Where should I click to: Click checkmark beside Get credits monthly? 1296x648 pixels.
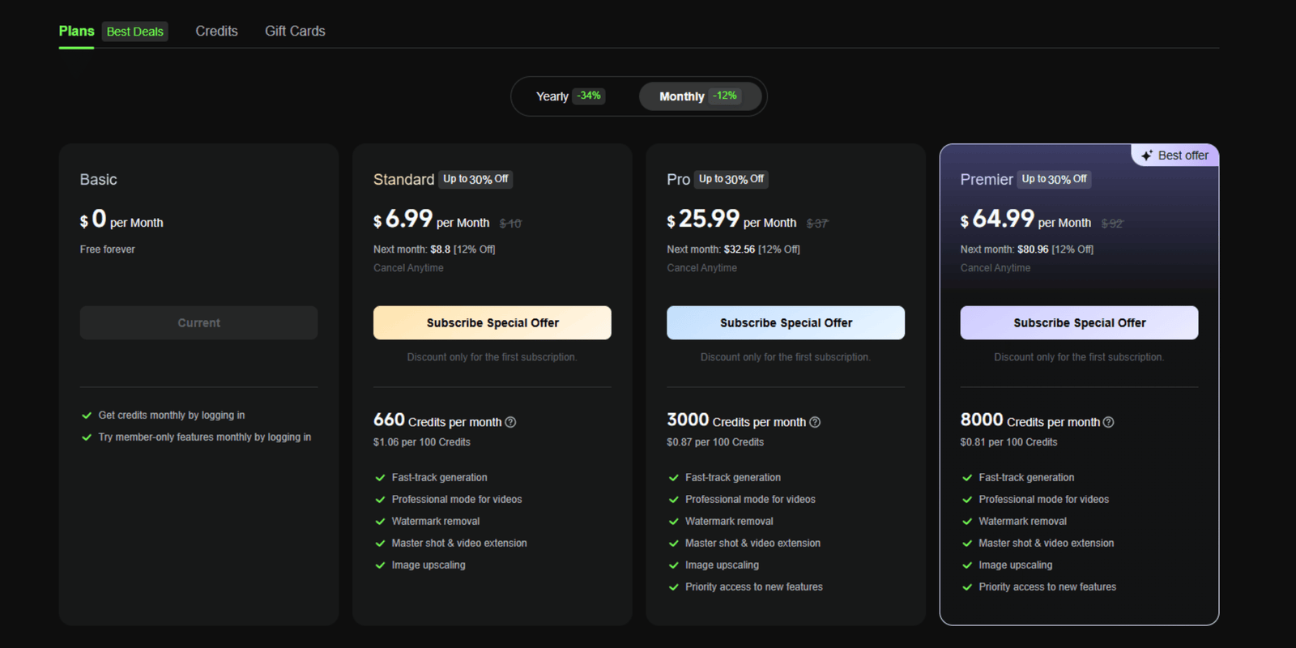pyautogui.click(x=87, y=416)
